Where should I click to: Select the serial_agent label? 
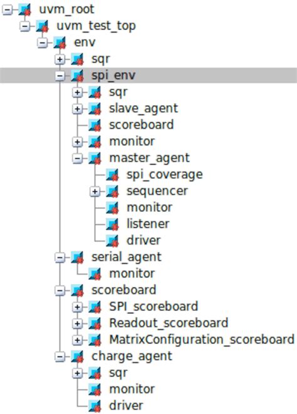(127, 258)
